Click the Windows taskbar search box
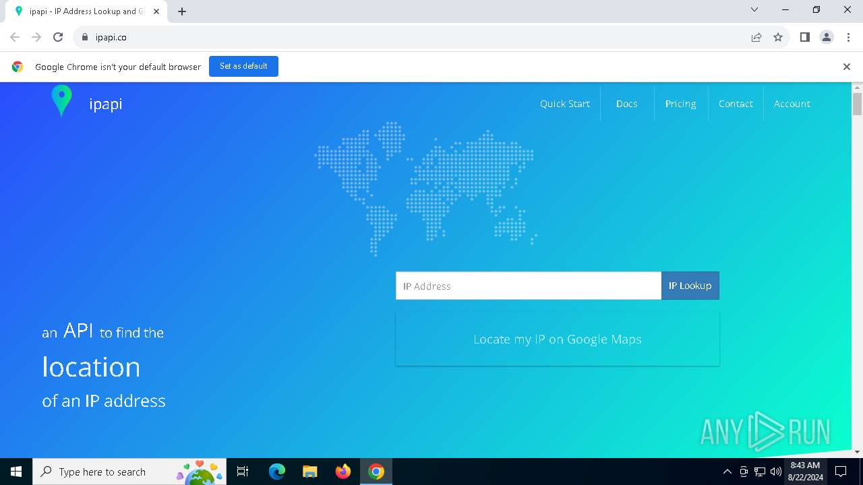 [129, 472]
